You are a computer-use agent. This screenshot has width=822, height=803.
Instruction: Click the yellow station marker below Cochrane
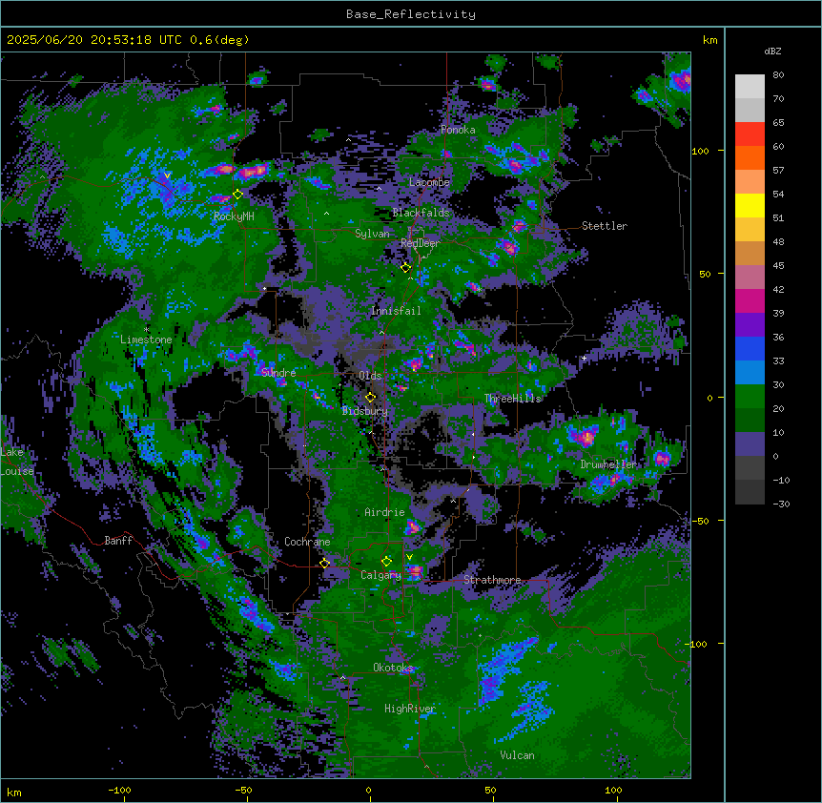click(324, 564)
